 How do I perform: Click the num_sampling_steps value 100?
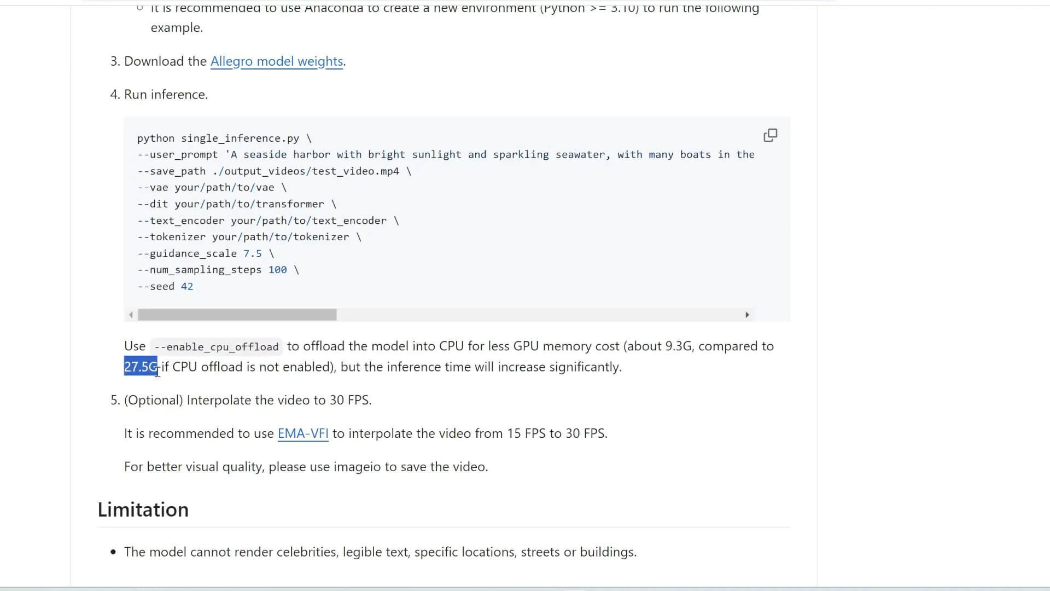pyautogui.click(x=277, y=270)
